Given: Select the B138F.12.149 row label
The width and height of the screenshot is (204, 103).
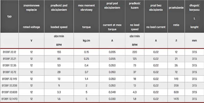Looking at the screenshot, I should tap(9, 79).
